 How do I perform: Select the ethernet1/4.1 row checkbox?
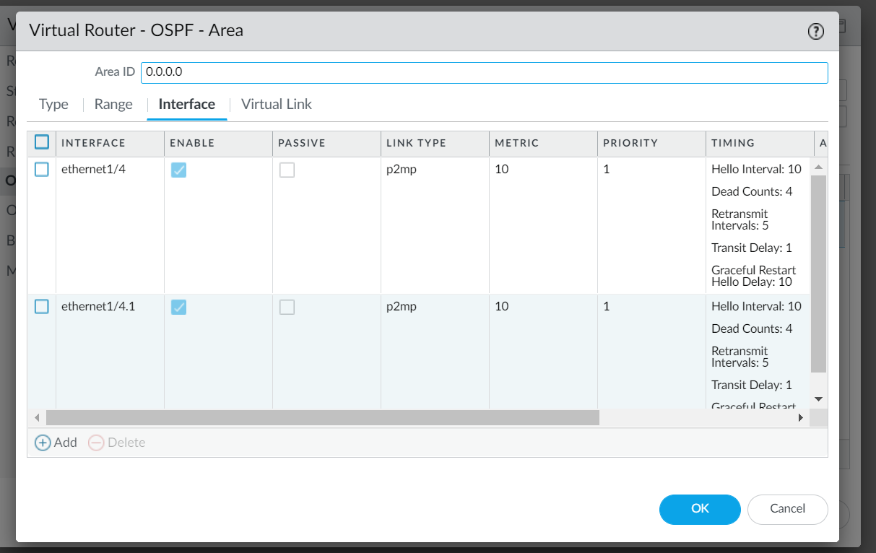42,307
